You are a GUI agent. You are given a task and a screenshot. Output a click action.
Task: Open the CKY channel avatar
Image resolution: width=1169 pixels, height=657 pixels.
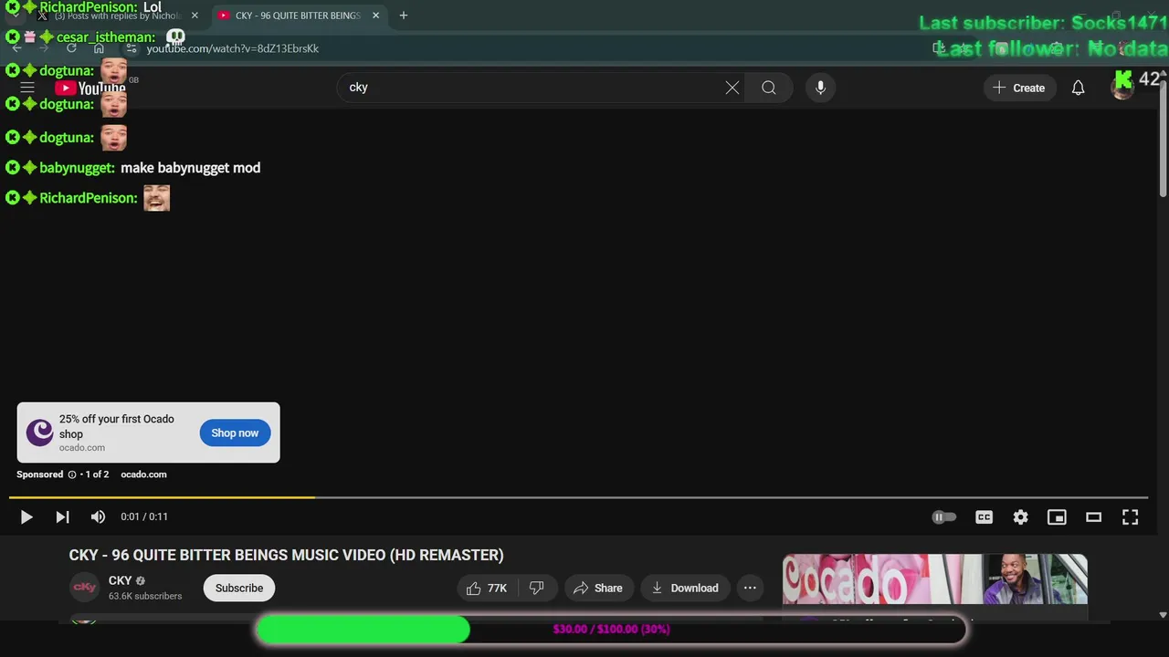click(x=85, y=588)
